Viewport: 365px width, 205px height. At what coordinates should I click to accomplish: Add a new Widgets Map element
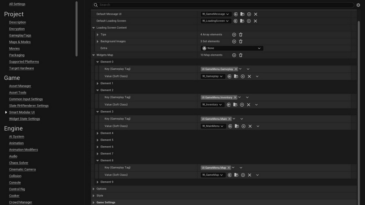(x=234, y=55)
